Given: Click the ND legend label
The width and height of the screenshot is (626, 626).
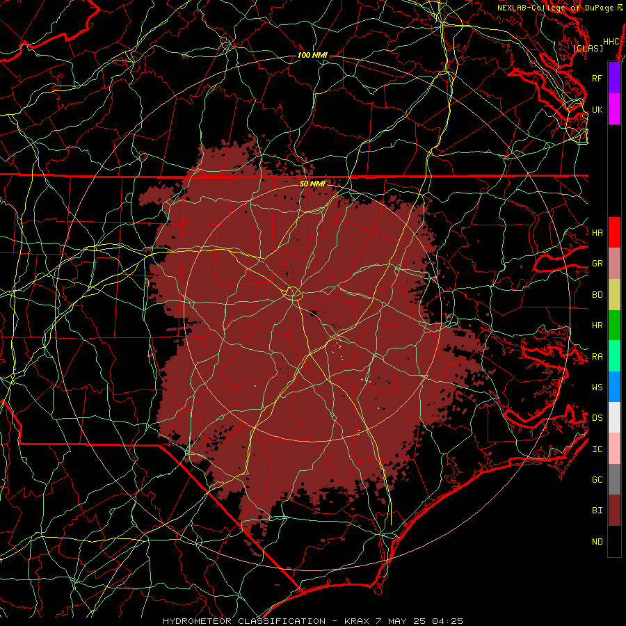Looking at the screenshot, I should point(597,542).
